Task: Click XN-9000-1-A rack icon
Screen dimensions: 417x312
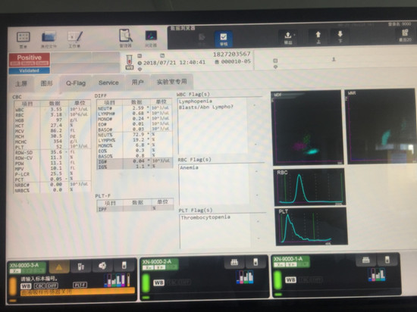Action: click(365, 260)
